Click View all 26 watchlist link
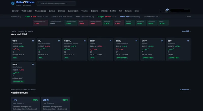203x111 pixels. click(x=186, y=31)
